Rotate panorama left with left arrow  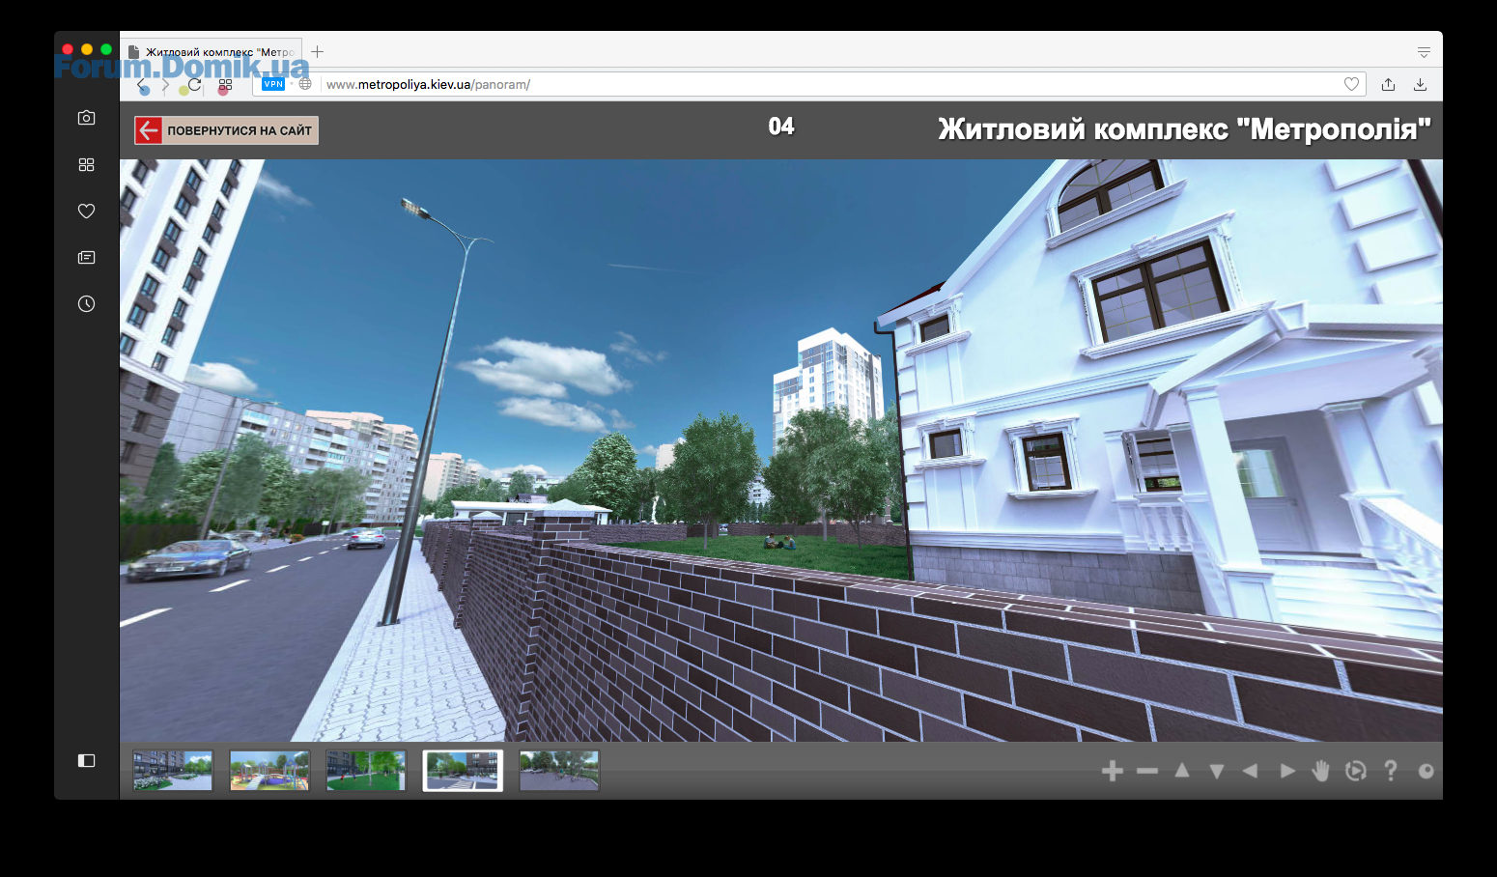pyautogui.click(x=1251, y=771)
